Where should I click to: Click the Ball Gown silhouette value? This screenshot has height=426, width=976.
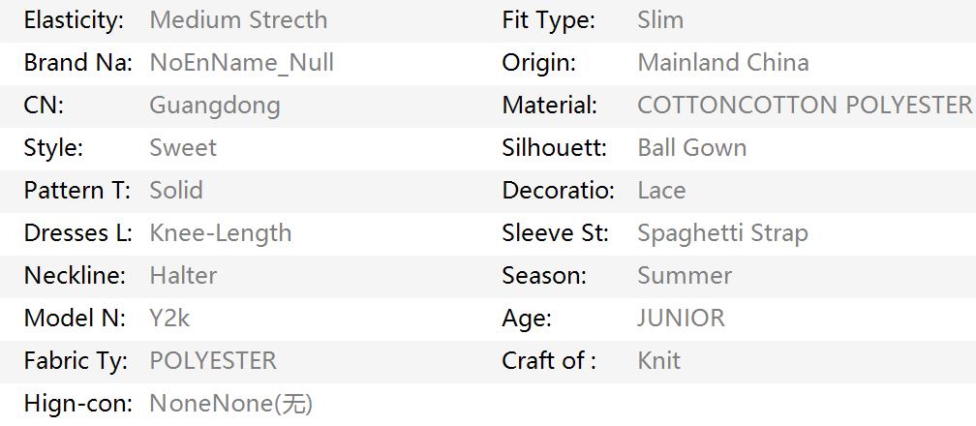[x=692, y=147]
